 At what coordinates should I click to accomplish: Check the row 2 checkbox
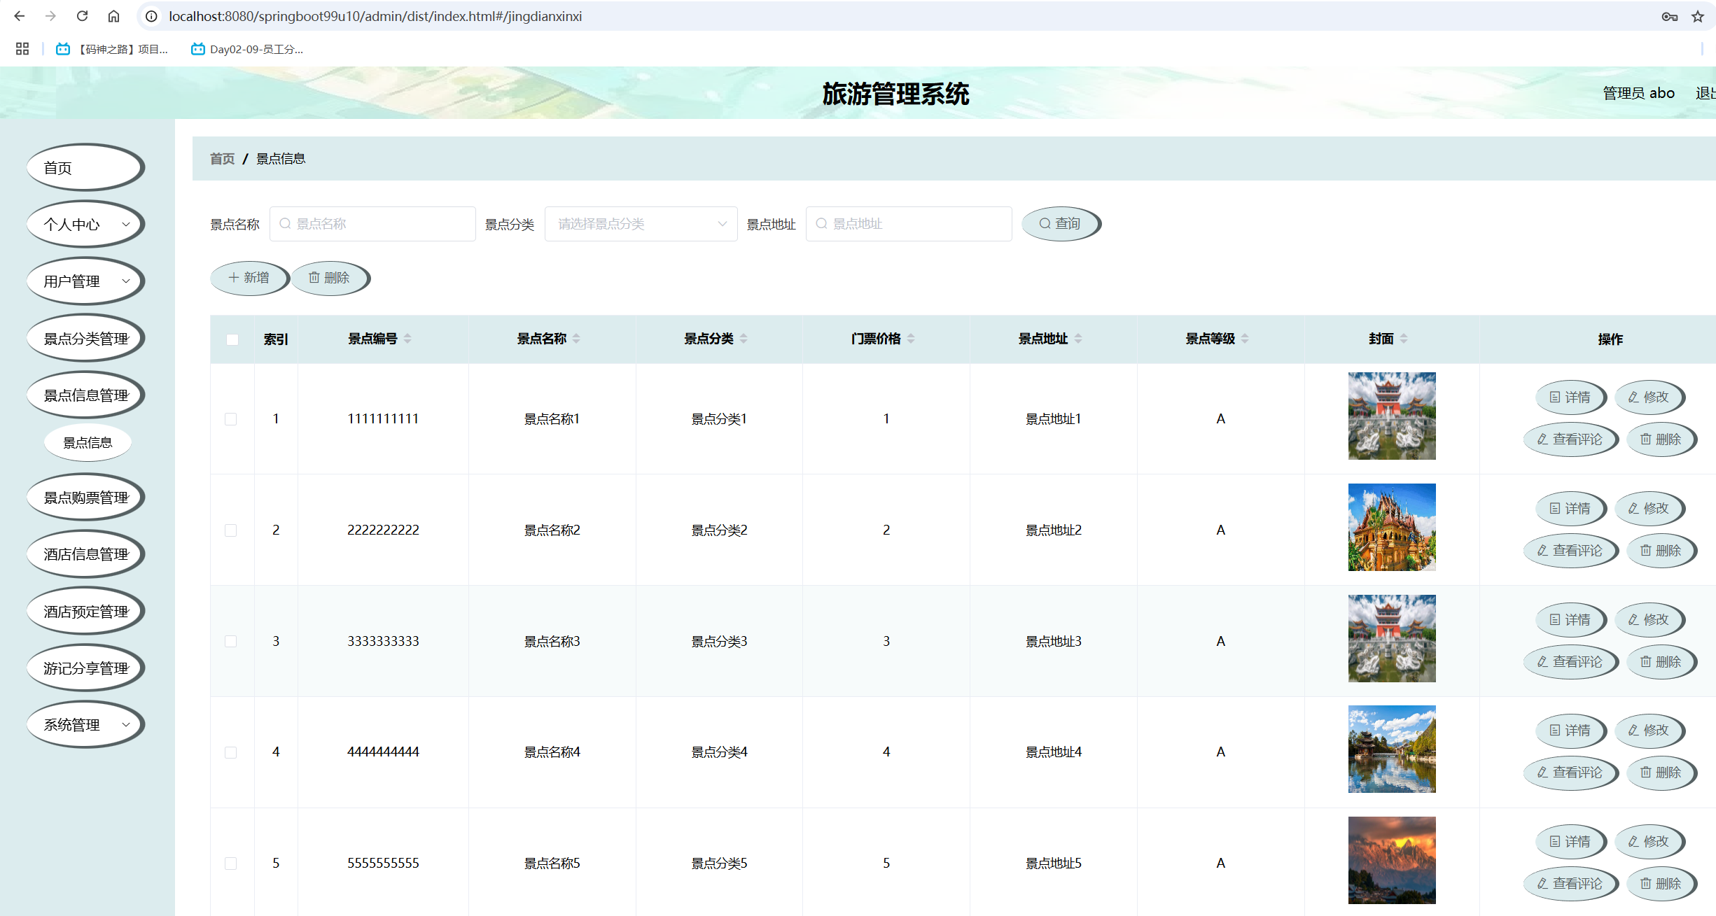click(231, 530)
